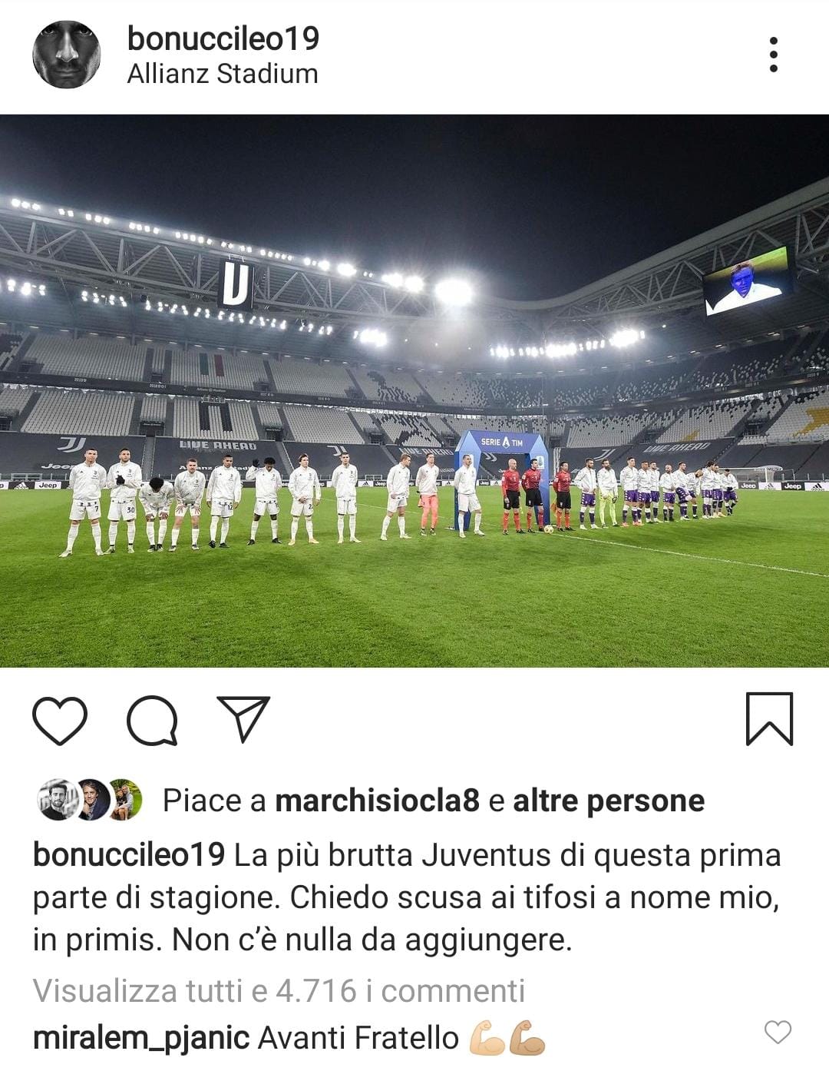The image size is (829, 1071).
Task: Open miralem_pjanic's profile from the comment
Action: (x=141, y=1038)
